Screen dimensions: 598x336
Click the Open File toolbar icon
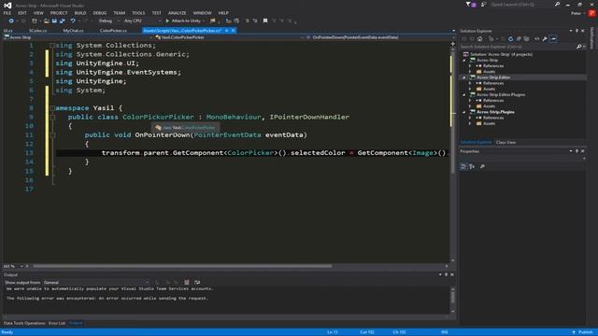click(x=47, y=21)
